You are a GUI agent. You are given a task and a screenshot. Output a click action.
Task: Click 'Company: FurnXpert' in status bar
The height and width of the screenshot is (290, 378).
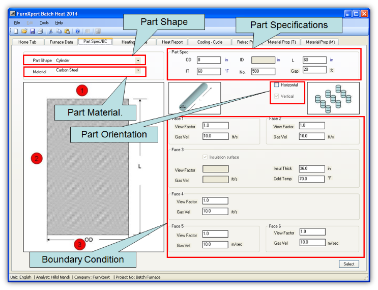(92, 277)
